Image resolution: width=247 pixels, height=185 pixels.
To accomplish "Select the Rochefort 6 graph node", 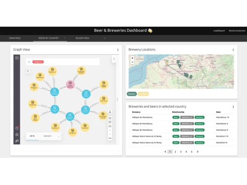I will (x=73, y=132).
